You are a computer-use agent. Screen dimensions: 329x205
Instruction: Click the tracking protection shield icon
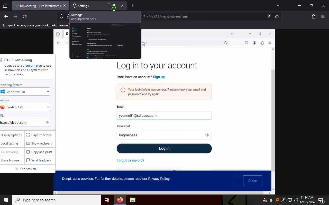(61, 16)
